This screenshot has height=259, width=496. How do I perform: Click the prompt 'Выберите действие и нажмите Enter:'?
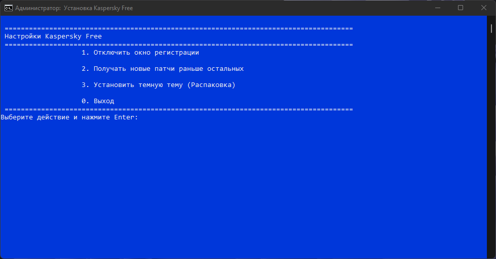[x=69, y=117]
